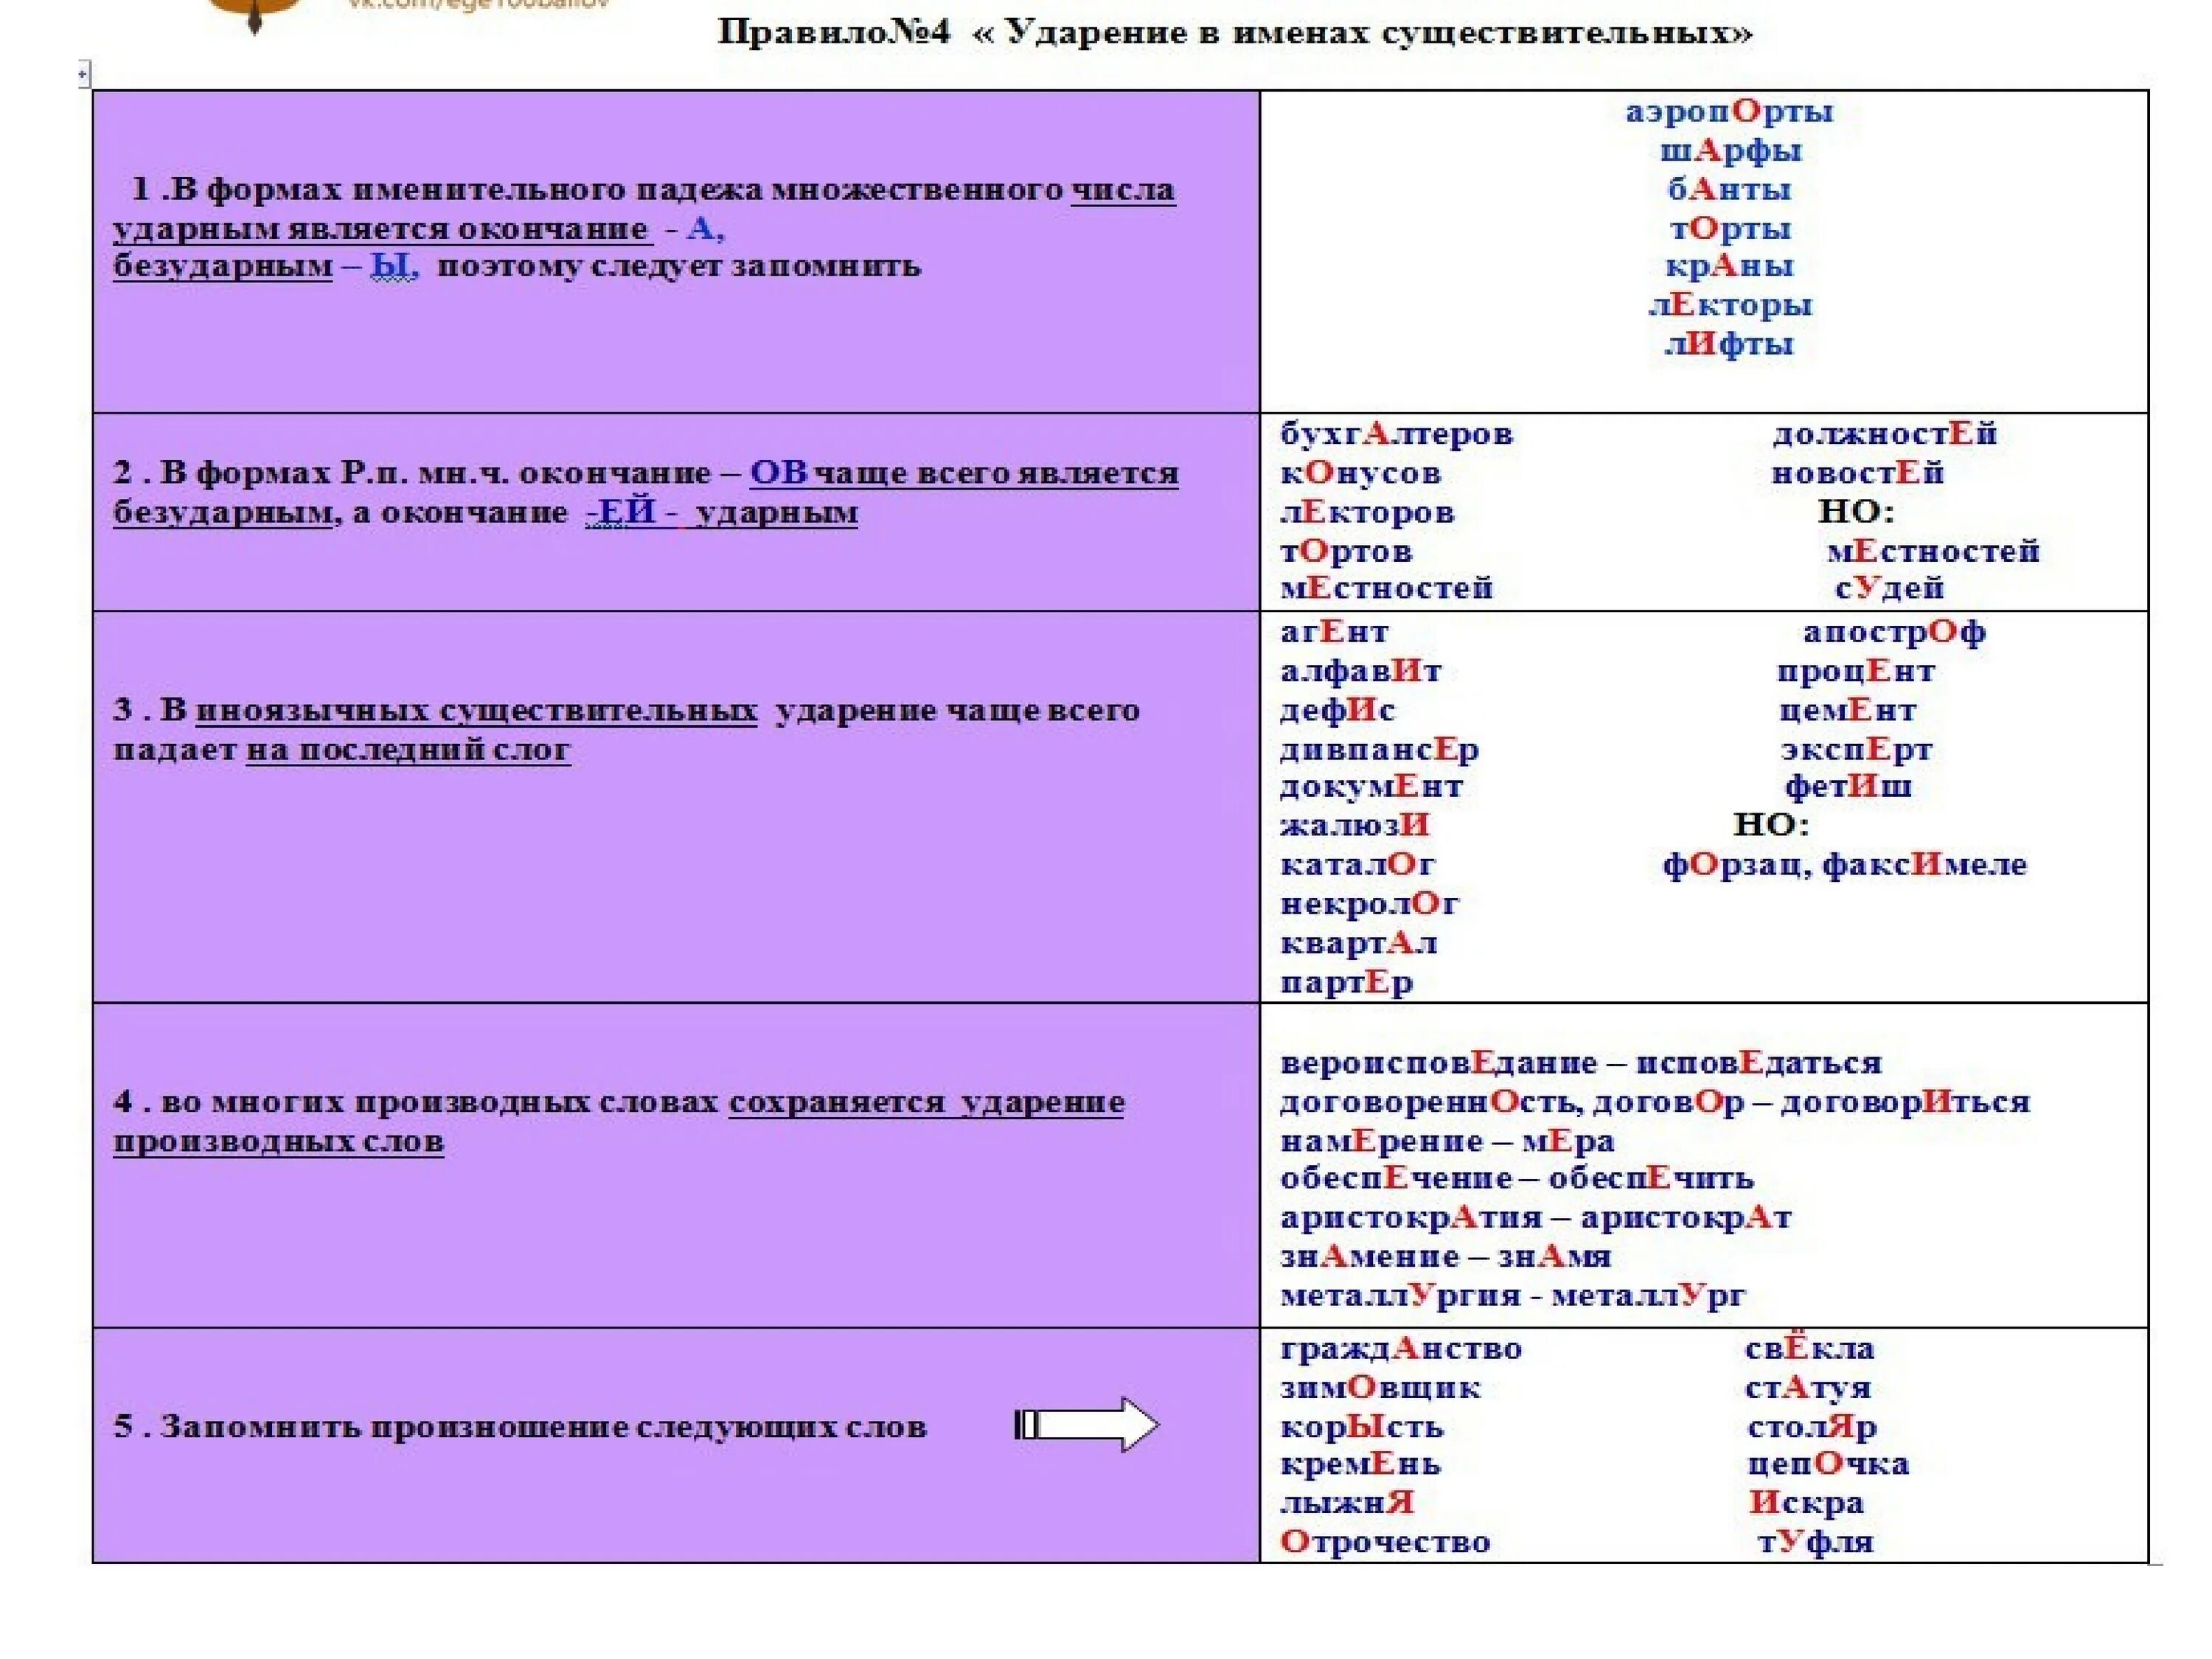
Task: Click 'НО:' above the second 'мЕстностей'
Action: pyautogui.click(x=1855, y=512)
